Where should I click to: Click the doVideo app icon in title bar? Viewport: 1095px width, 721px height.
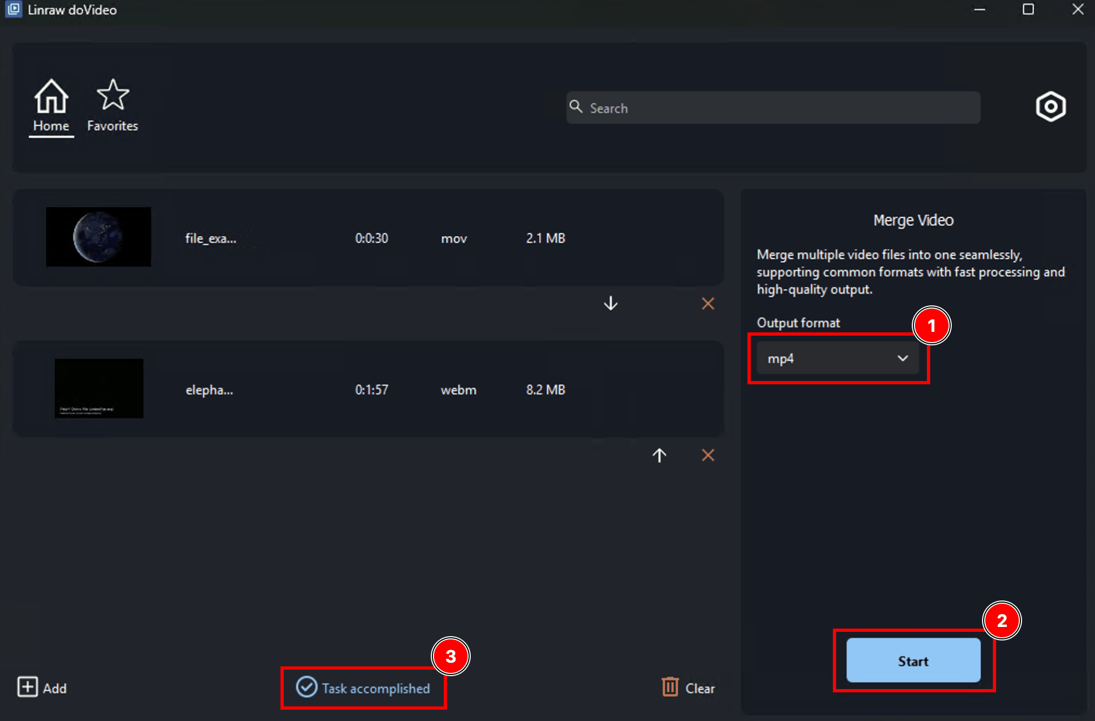pyautogui.click(x=14, y=9)
